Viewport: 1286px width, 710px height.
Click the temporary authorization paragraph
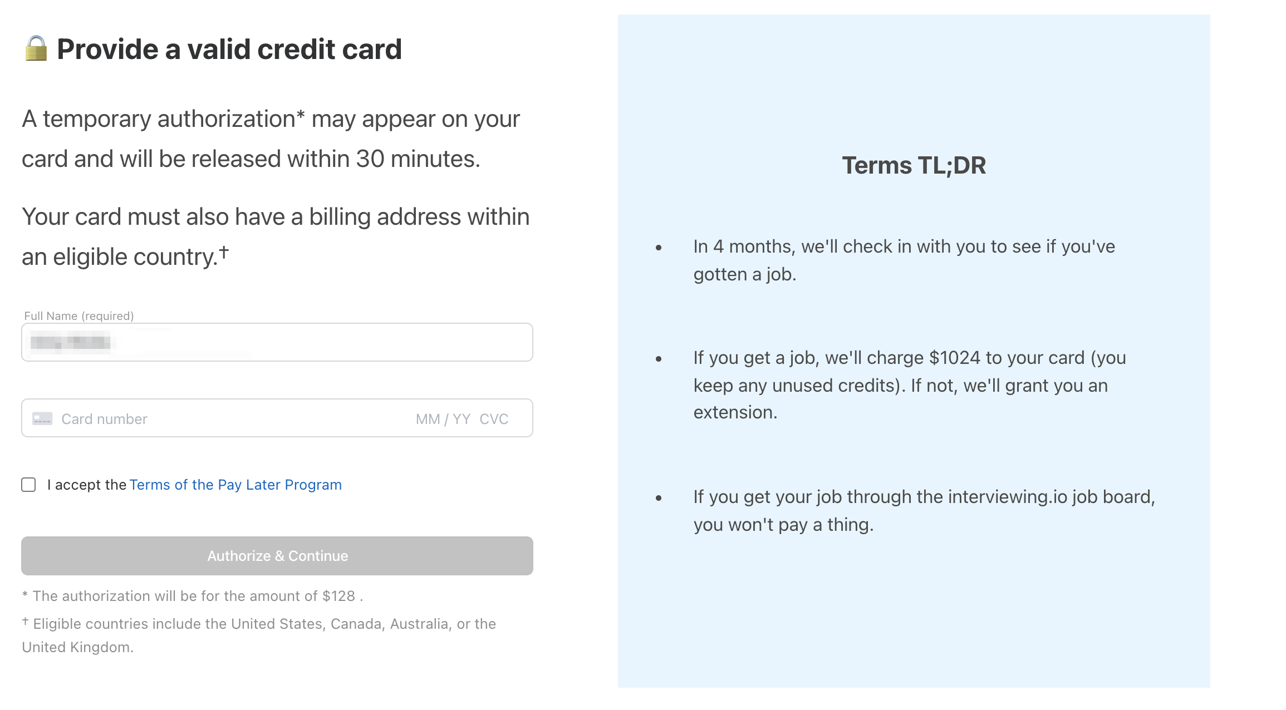271,139
